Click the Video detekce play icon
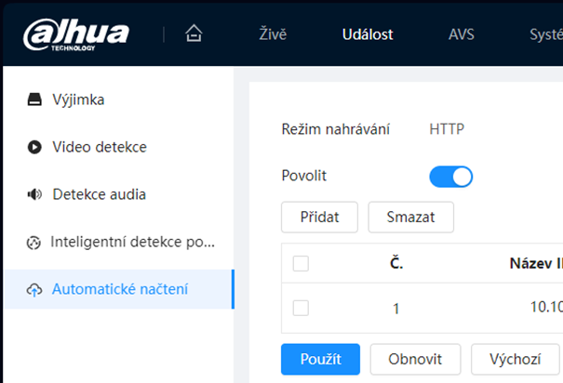This screenshot has height=383, width=563. tap(34, 147)
